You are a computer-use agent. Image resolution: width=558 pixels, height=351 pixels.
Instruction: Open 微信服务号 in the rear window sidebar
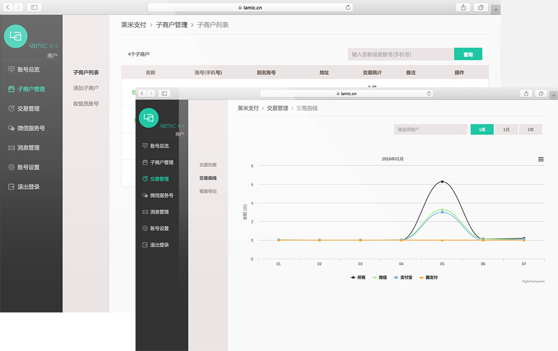[27, 128]
